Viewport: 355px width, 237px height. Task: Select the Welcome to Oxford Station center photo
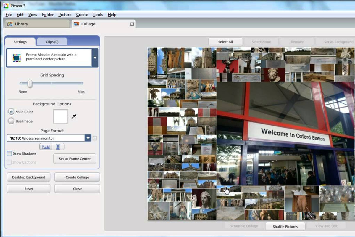point(285,133)
